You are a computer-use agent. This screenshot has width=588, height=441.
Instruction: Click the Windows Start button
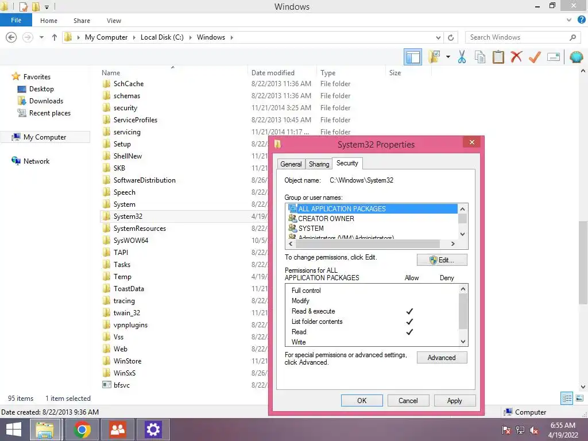tap(13, 430)
